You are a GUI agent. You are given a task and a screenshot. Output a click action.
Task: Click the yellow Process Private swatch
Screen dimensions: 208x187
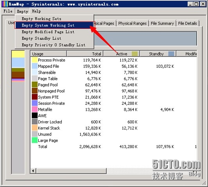35,60
